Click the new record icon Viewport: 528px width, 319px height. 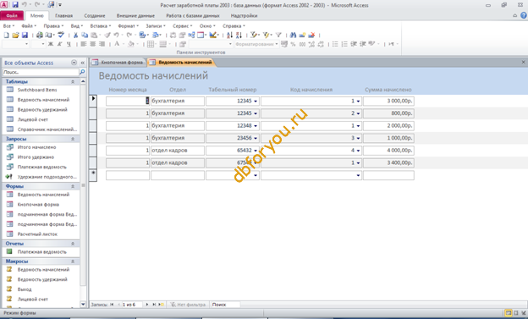pos(302,35)
